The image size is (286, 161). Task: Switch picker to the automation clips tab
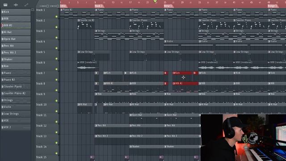point(26,5)
